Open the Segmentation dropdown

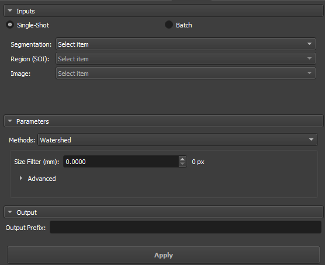click(186, 44)
